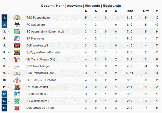This screenshot has height=113, width=162.
Task: Switch to the Heim table view
Action: [60, 6]
